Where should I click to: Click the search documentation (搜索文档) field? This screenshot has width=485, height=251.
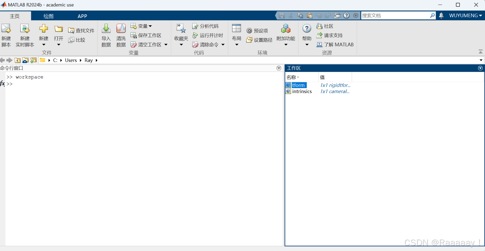(395, 15)
